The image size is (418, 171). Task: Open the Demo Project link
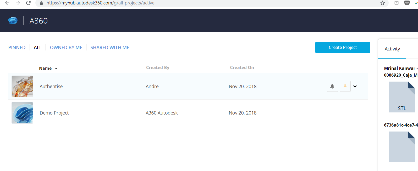click(54, 113)
